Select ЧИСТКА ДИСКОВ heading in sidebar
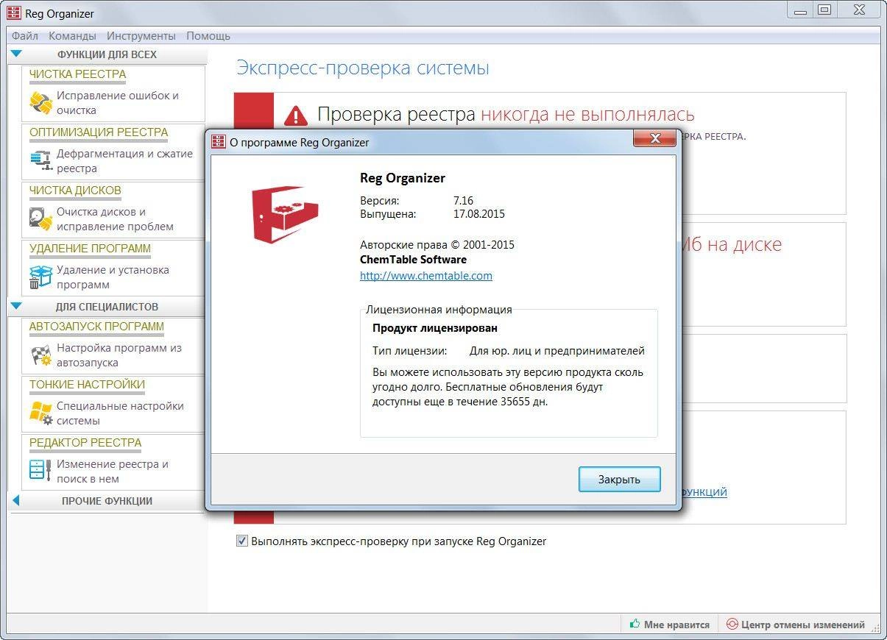This screenshot has width=887, height=640. tap(75, 191)
